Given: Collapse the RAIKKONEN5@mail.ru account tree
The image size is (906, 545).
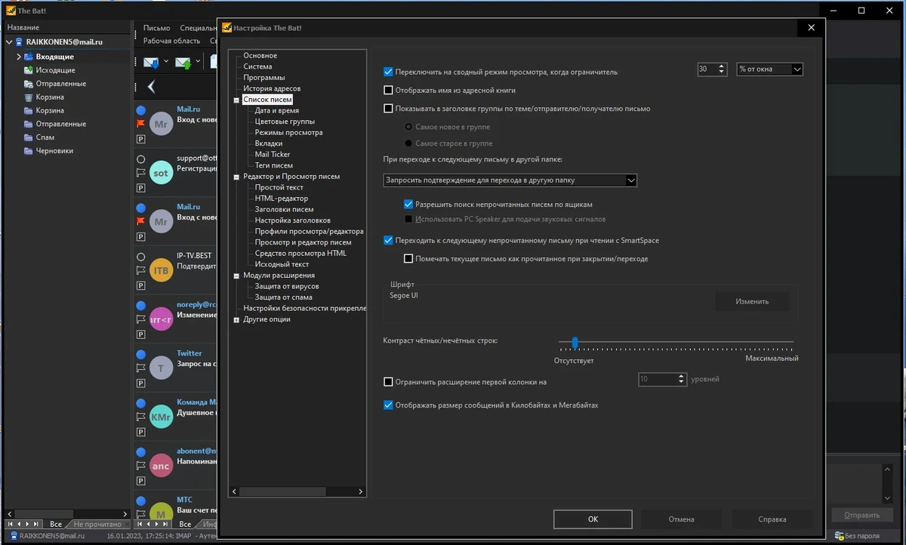Looking at the screenshot, I should tap(9, 42).
